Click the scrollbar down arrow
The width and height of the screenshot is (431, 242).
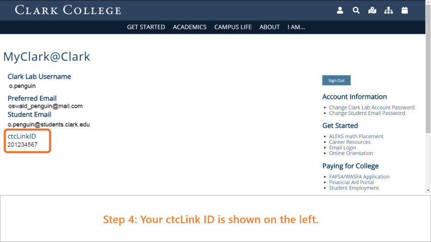point(428,190)
